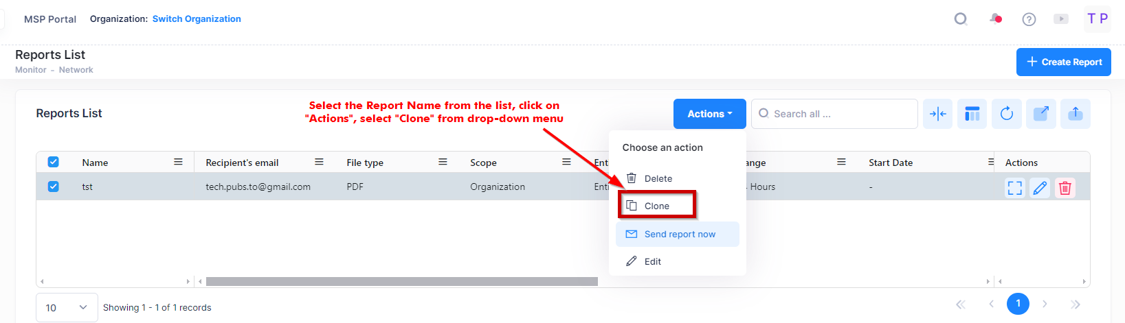
Task: Open the column chooser table icon
Action: (972, 114)
